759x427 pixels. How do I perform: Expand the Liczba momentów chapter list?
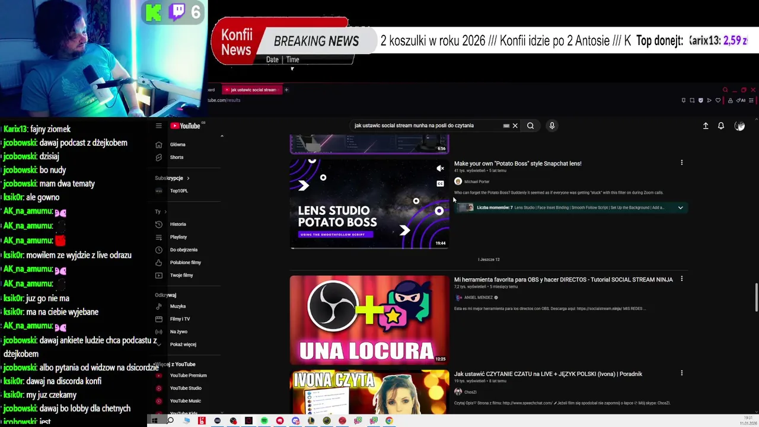680,208
